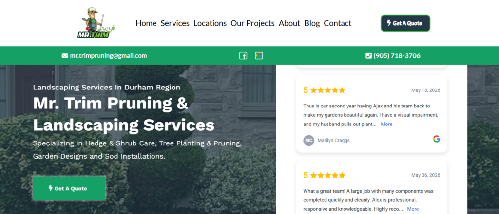Open the Locations menu item
Screen dimensions: 499x214
pos(210,23)
